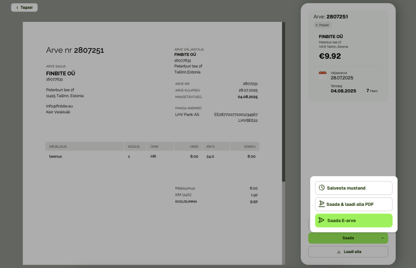Click the sidebar heading Arve: 2807251
The width and height of the screenshot is (416, 268).
coord(331,17)
